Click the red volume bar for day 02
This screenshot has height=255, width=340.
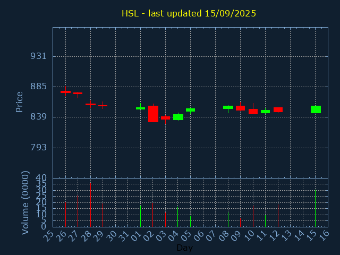point(152,215)
